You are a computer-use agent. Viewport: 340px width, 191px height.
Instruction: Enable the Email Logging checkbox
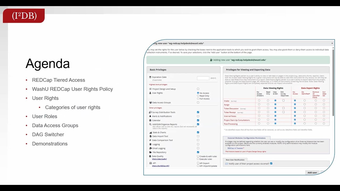[x=198, y=148]
